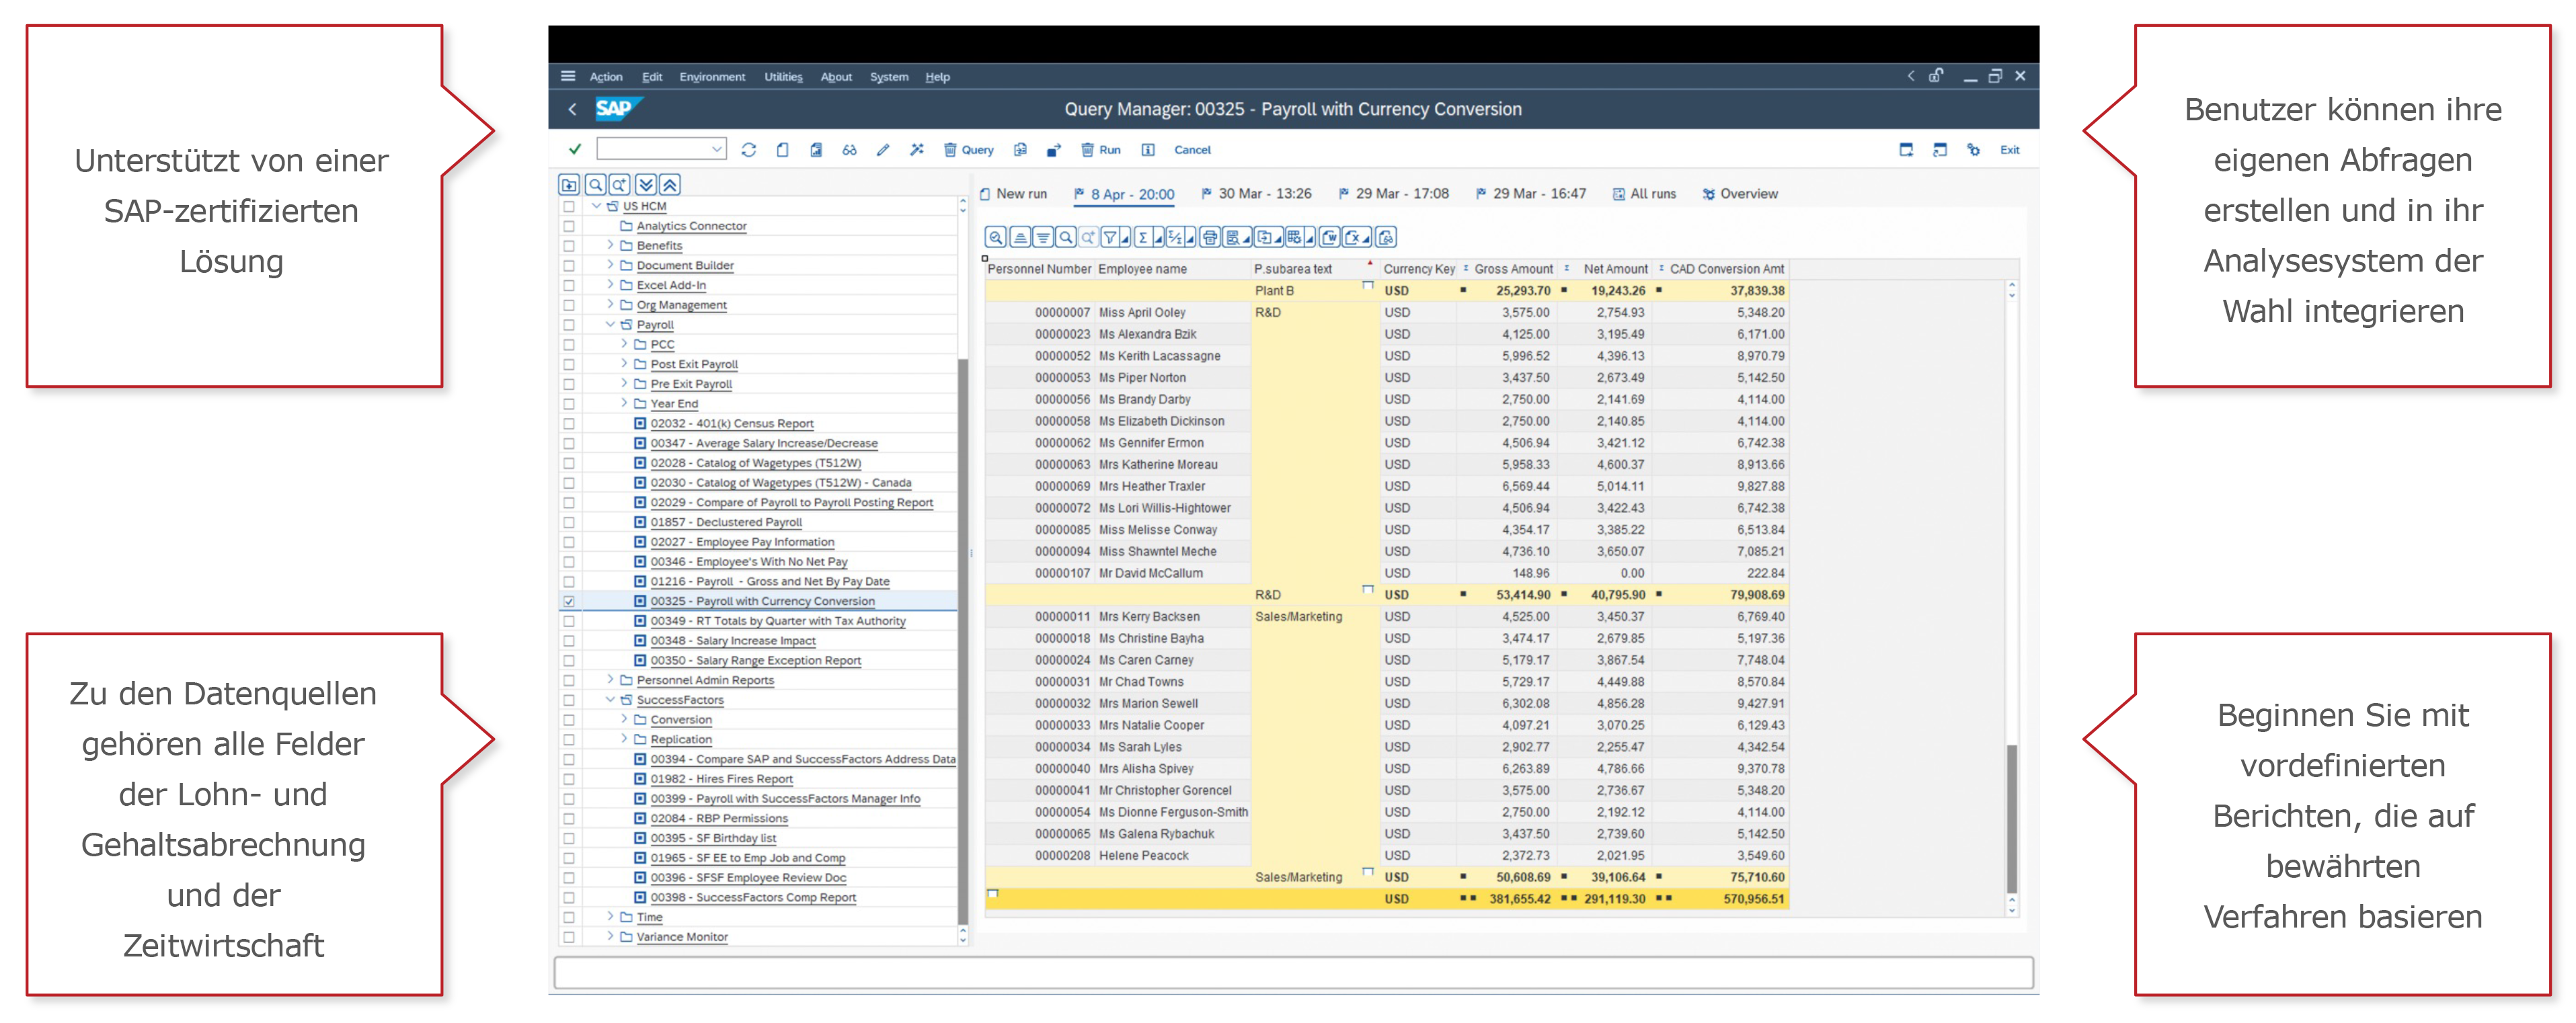Open the Environment menu
Image resolution: width=2576 pixels, height=1023 pixels.
(x=712, y=77)
